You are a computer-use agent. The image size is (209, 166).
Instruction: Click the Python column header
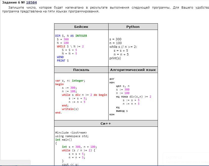133,27
